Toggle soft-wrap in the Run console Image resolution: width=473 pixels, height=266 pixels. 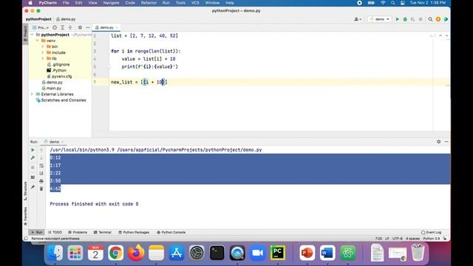(x=41, y=166)
